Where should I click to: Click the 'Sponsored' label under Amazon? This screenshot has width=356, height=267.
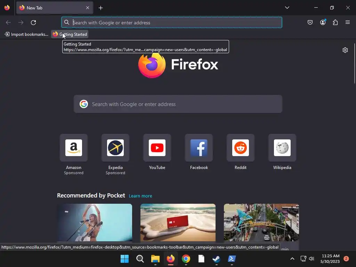(x=74, y=173)
